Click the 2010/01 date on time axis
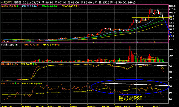This screenshot has width=179, height=107. coord(92,106)
